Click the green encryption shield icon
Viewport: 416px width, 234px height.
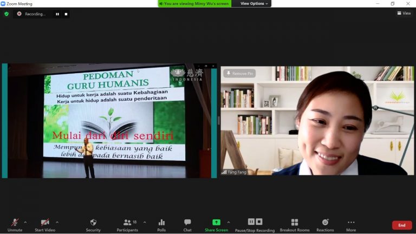(6, 14)
